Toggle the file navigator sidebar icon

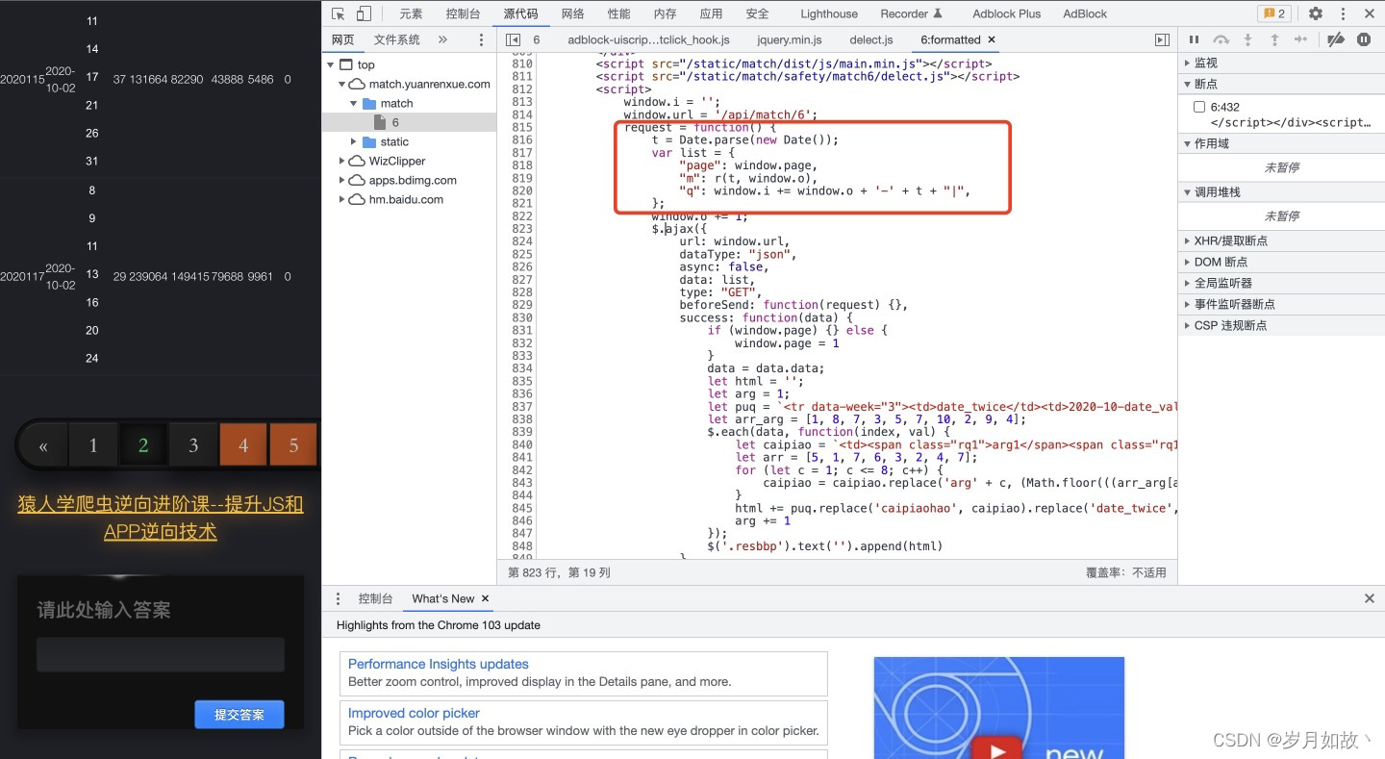pyautogui.click(x=514, y=39)
